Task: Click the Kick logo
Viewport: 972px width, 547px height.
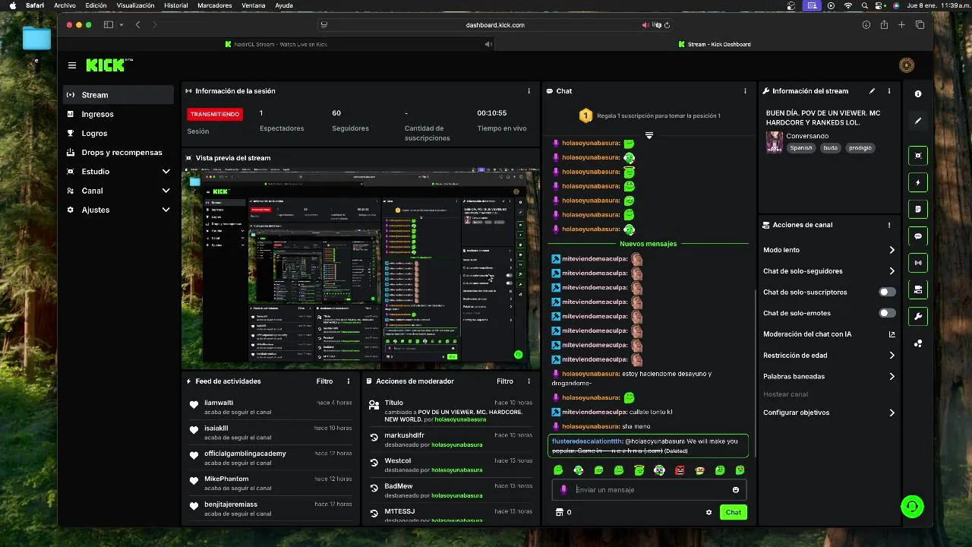Action: tap(109, 65)
